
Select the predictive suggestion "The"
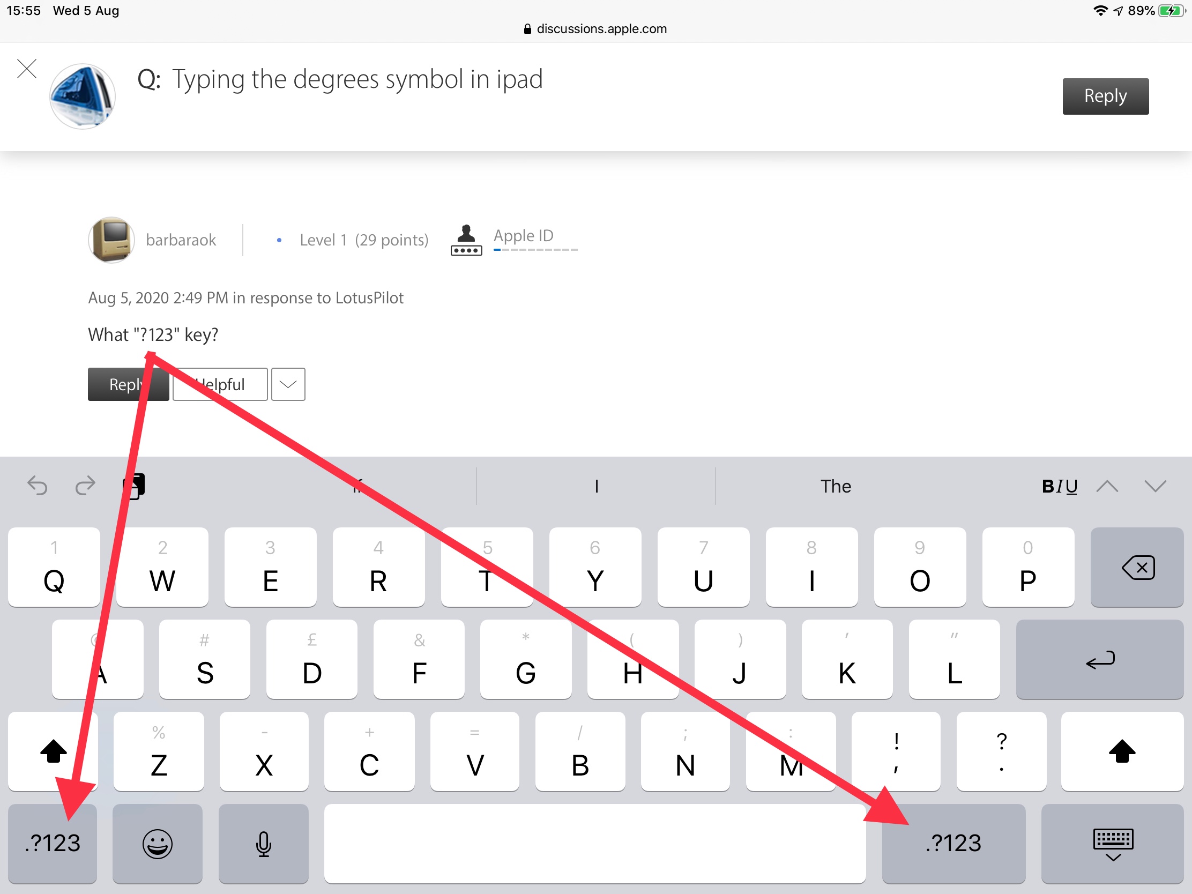(x=835, y=486)
